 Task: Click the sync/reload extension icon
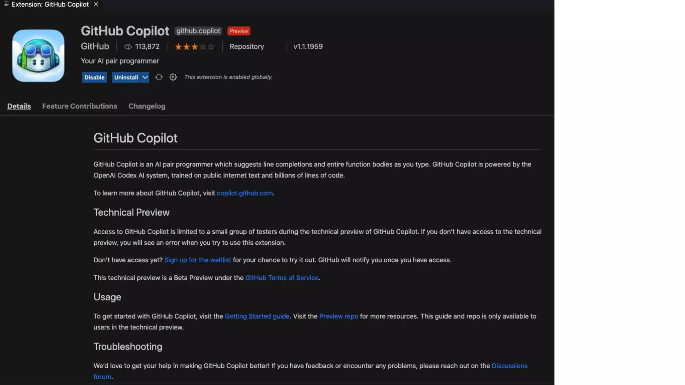pyautogui.click(x=159, y=77)
